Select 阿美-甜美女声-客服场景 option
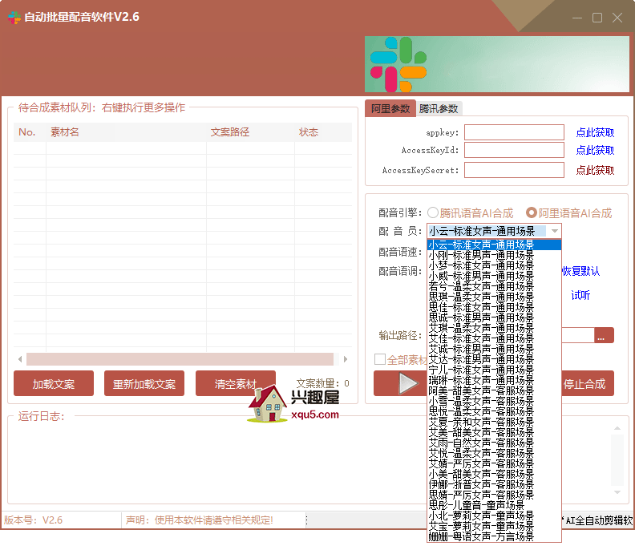This screenshot has height=546, width=635. click(x=495, y=391)
